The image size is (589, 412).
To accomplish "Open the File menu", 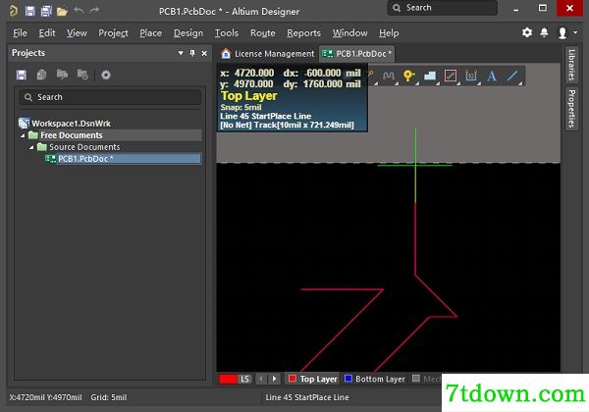I will click(20, 33).
